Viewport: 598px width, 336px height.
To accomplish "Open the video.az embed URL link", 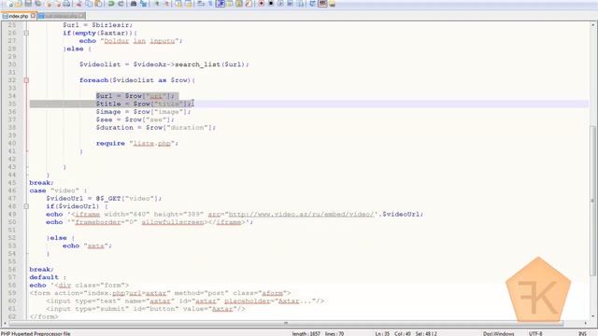I will 301,215.
